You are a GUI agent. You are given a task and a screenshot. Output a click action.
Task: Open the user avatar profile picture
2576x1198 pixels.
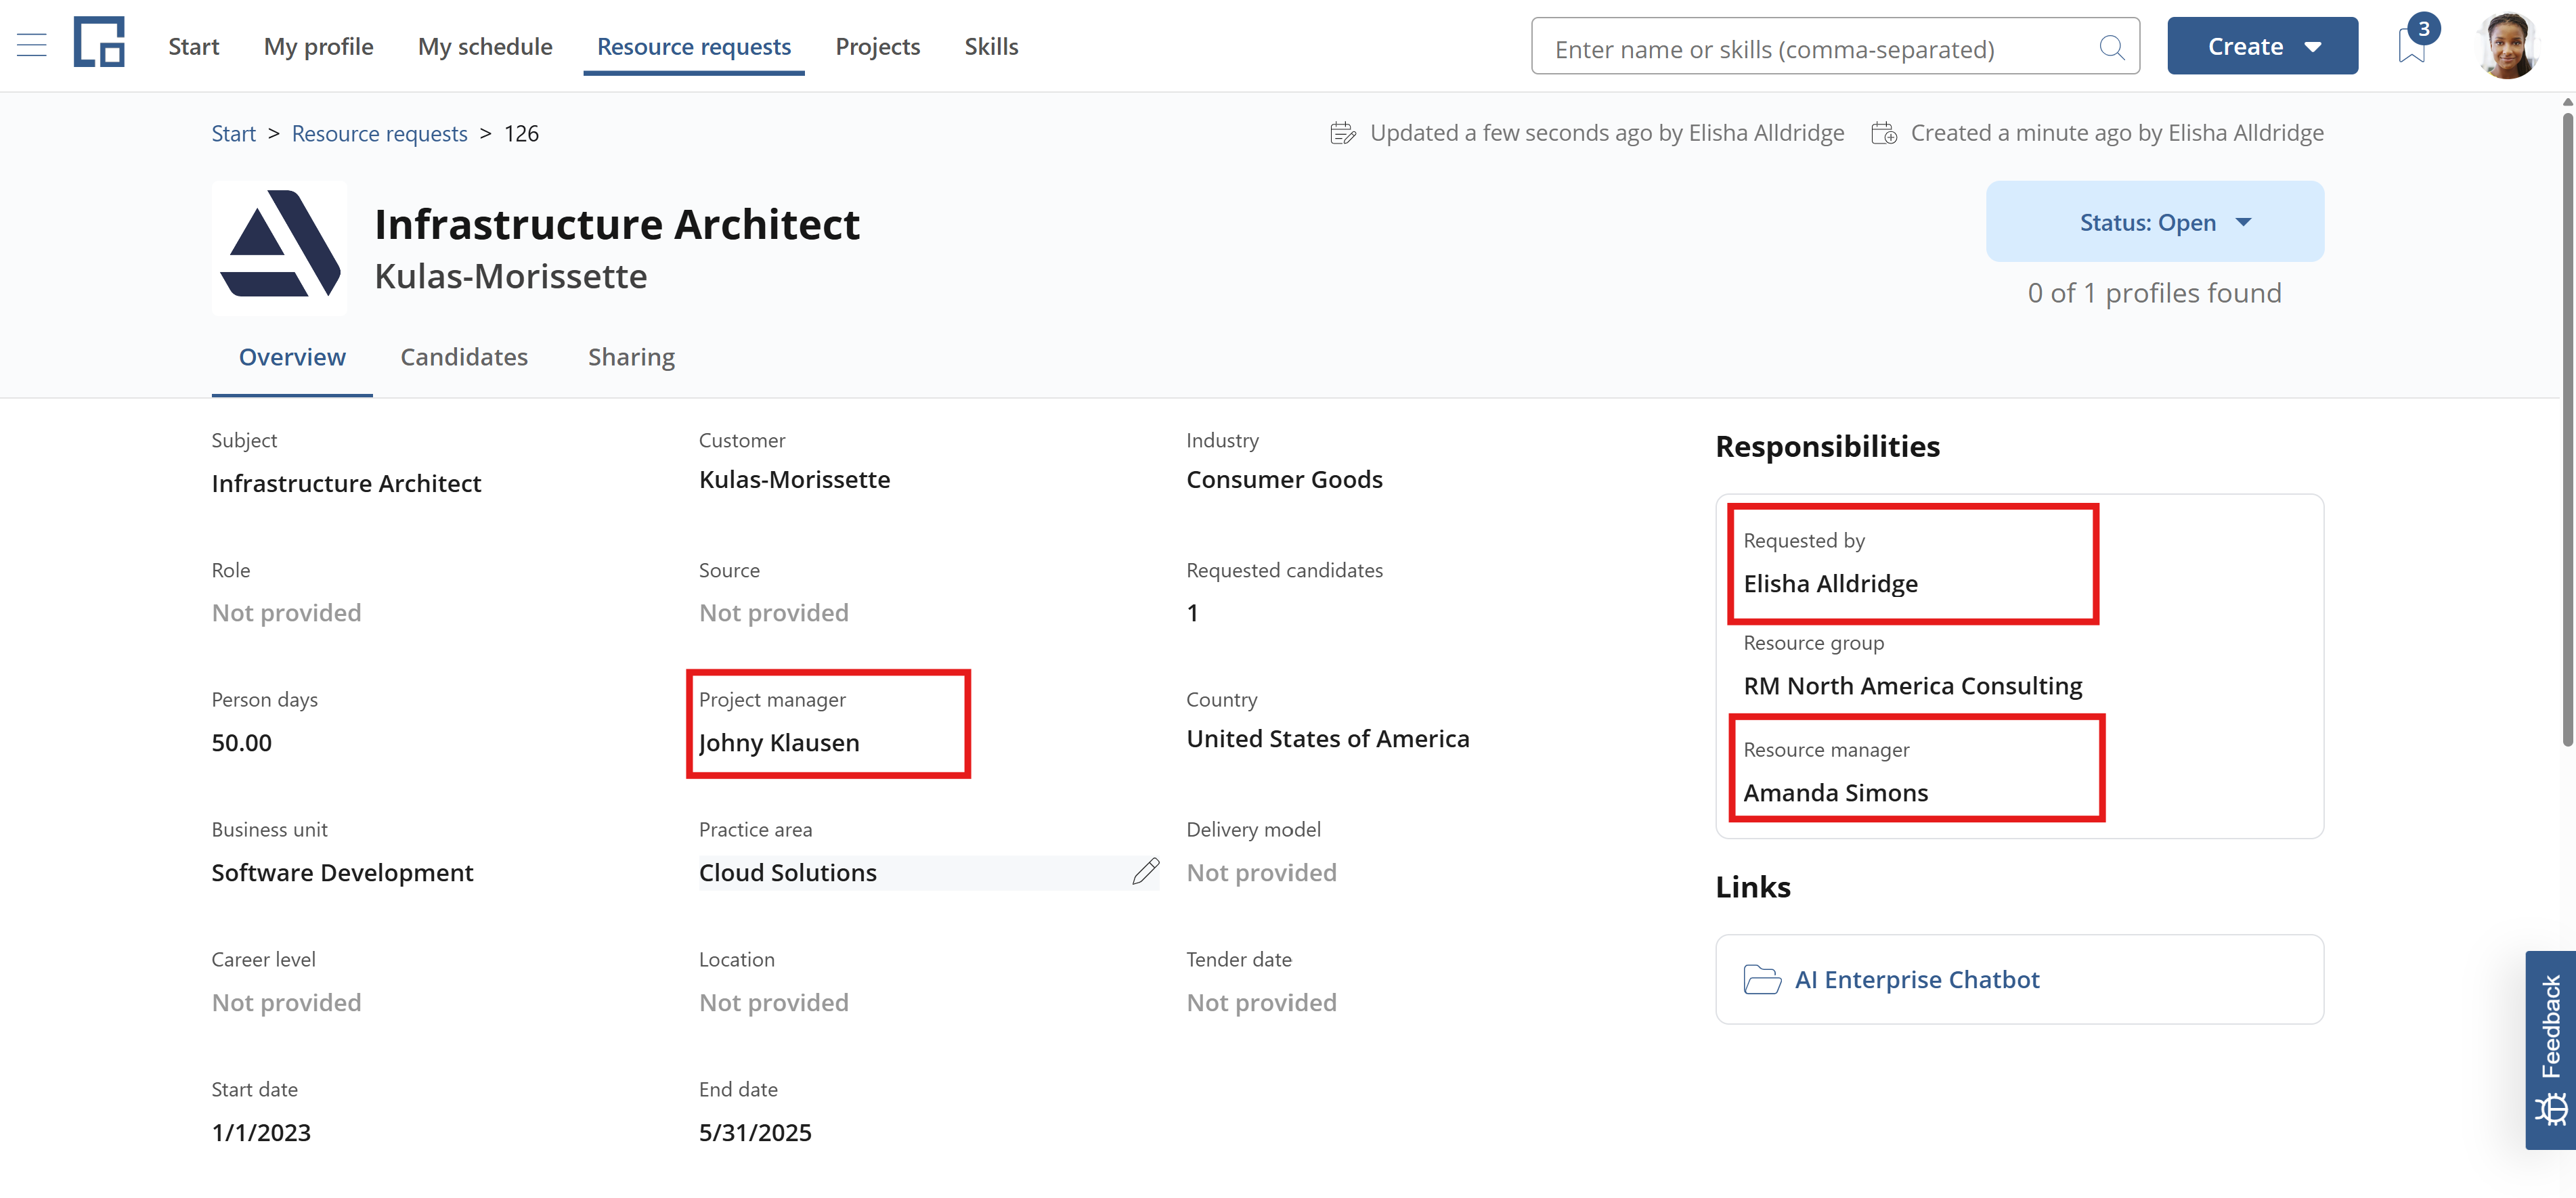coord(2507,45)
